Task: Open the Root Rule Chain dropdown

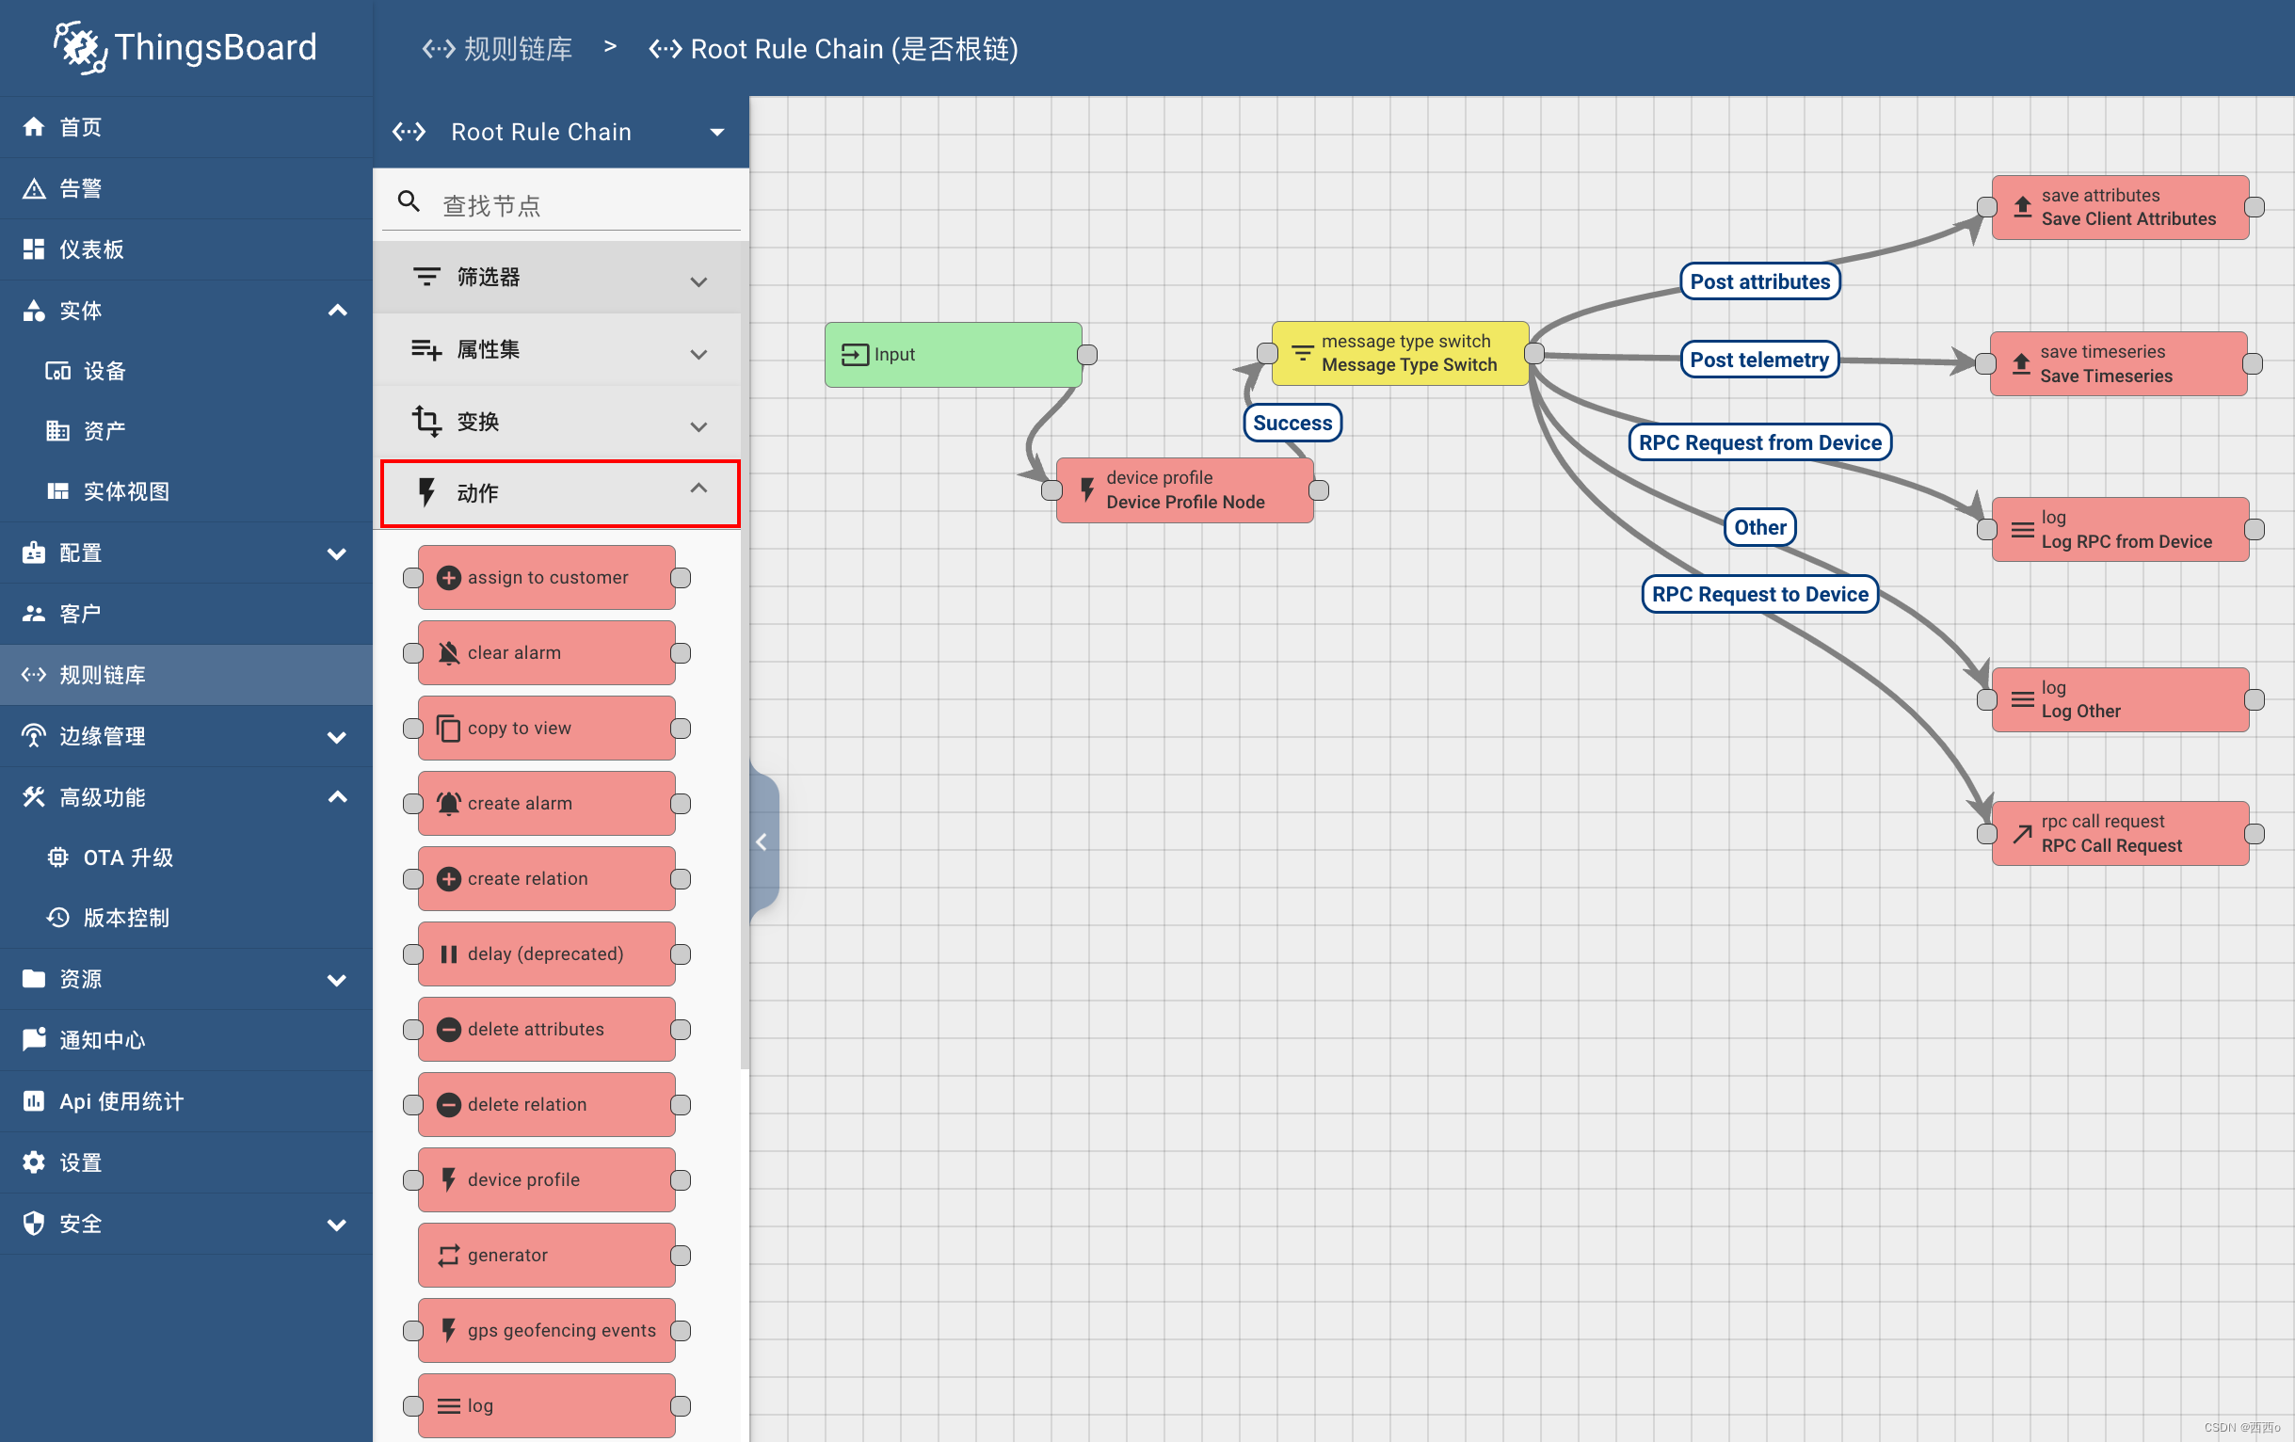Action: pos(716,133)
